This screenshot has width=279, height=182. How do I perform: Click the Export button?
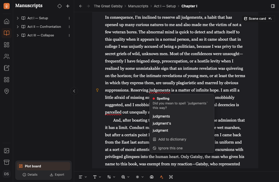tap(57, 175)
